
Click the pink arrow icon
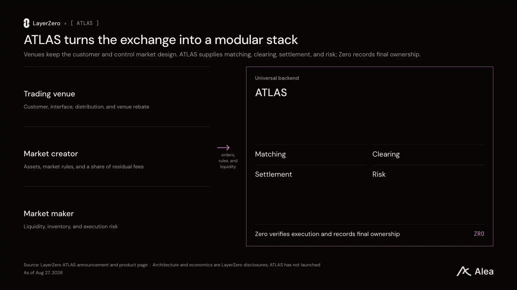tap(223, 148)
